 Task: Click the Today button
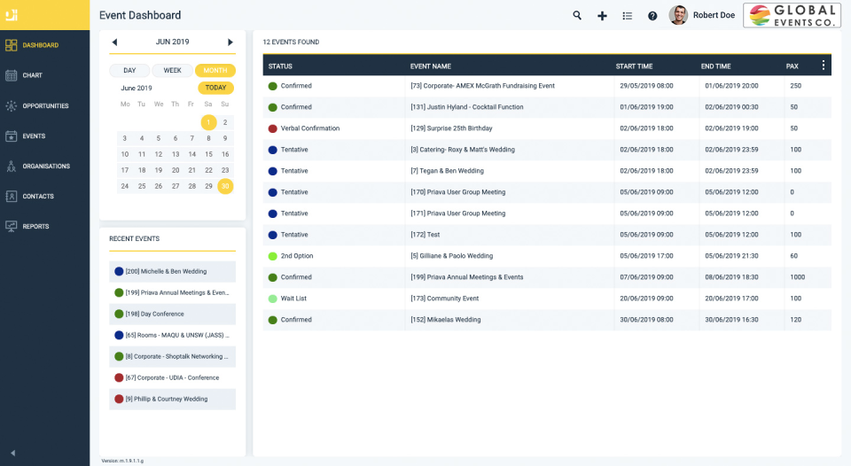(215, 88)
